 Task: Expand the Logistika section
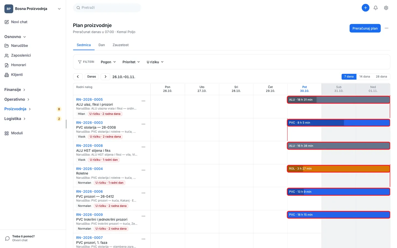(15, 118)
